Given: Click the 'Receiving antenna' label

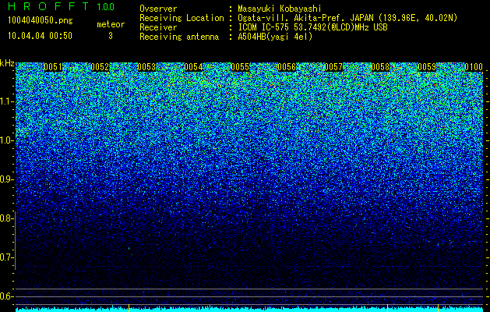Looking at the screenshot, I should tap(179, 37).
